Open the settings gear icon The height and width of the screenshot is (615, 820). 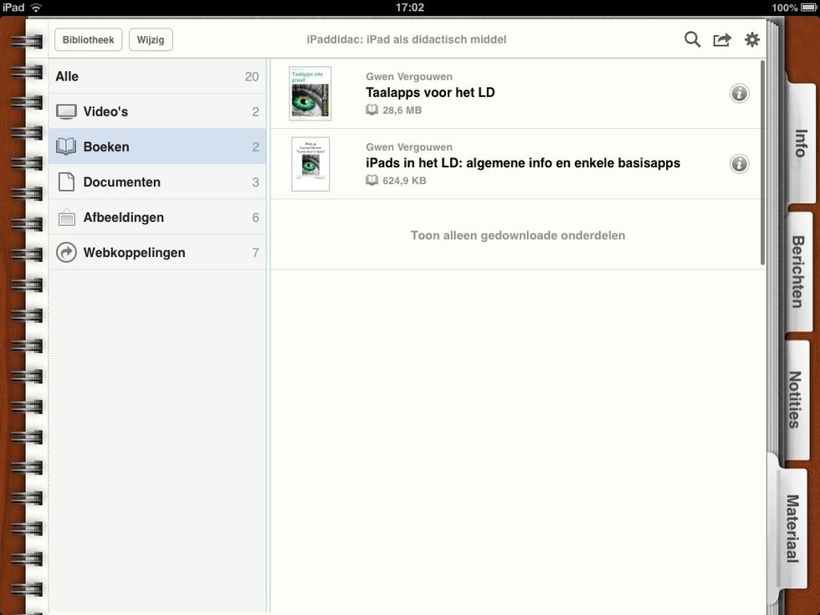point(752,39)
